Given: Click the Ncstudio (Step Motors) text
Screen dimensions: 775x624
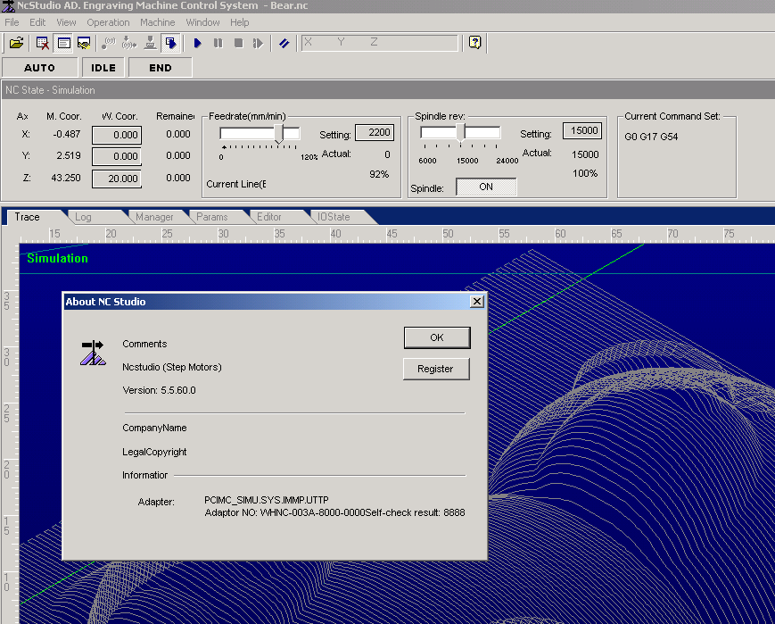Looking at the screenshot, I should click(x=172, y=367).
